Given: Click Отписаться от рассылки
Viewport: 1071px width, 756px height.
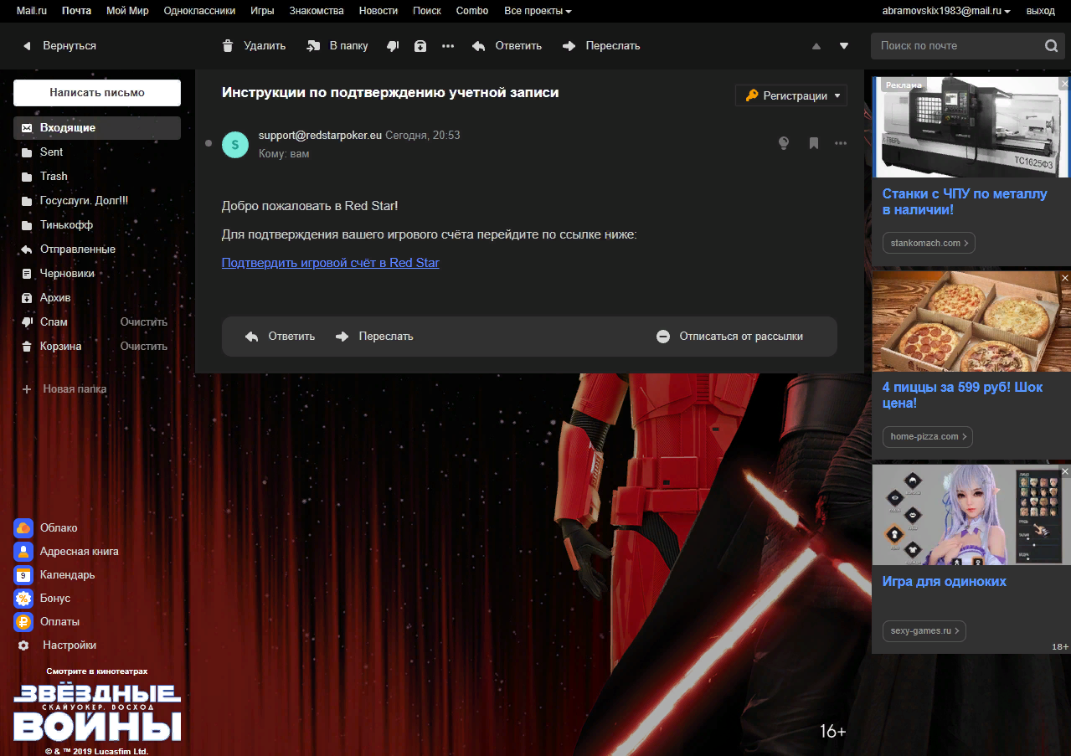Looking at the screenshot, I should 730,337.
